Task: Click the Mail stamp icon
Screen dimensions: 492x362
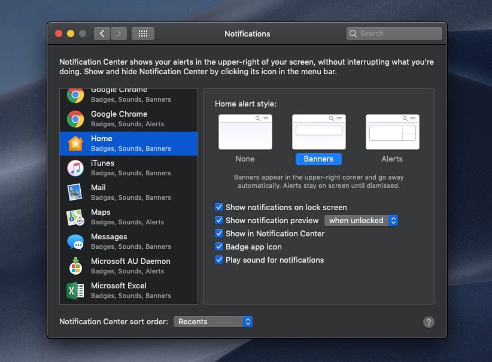Action: [75, 192]
